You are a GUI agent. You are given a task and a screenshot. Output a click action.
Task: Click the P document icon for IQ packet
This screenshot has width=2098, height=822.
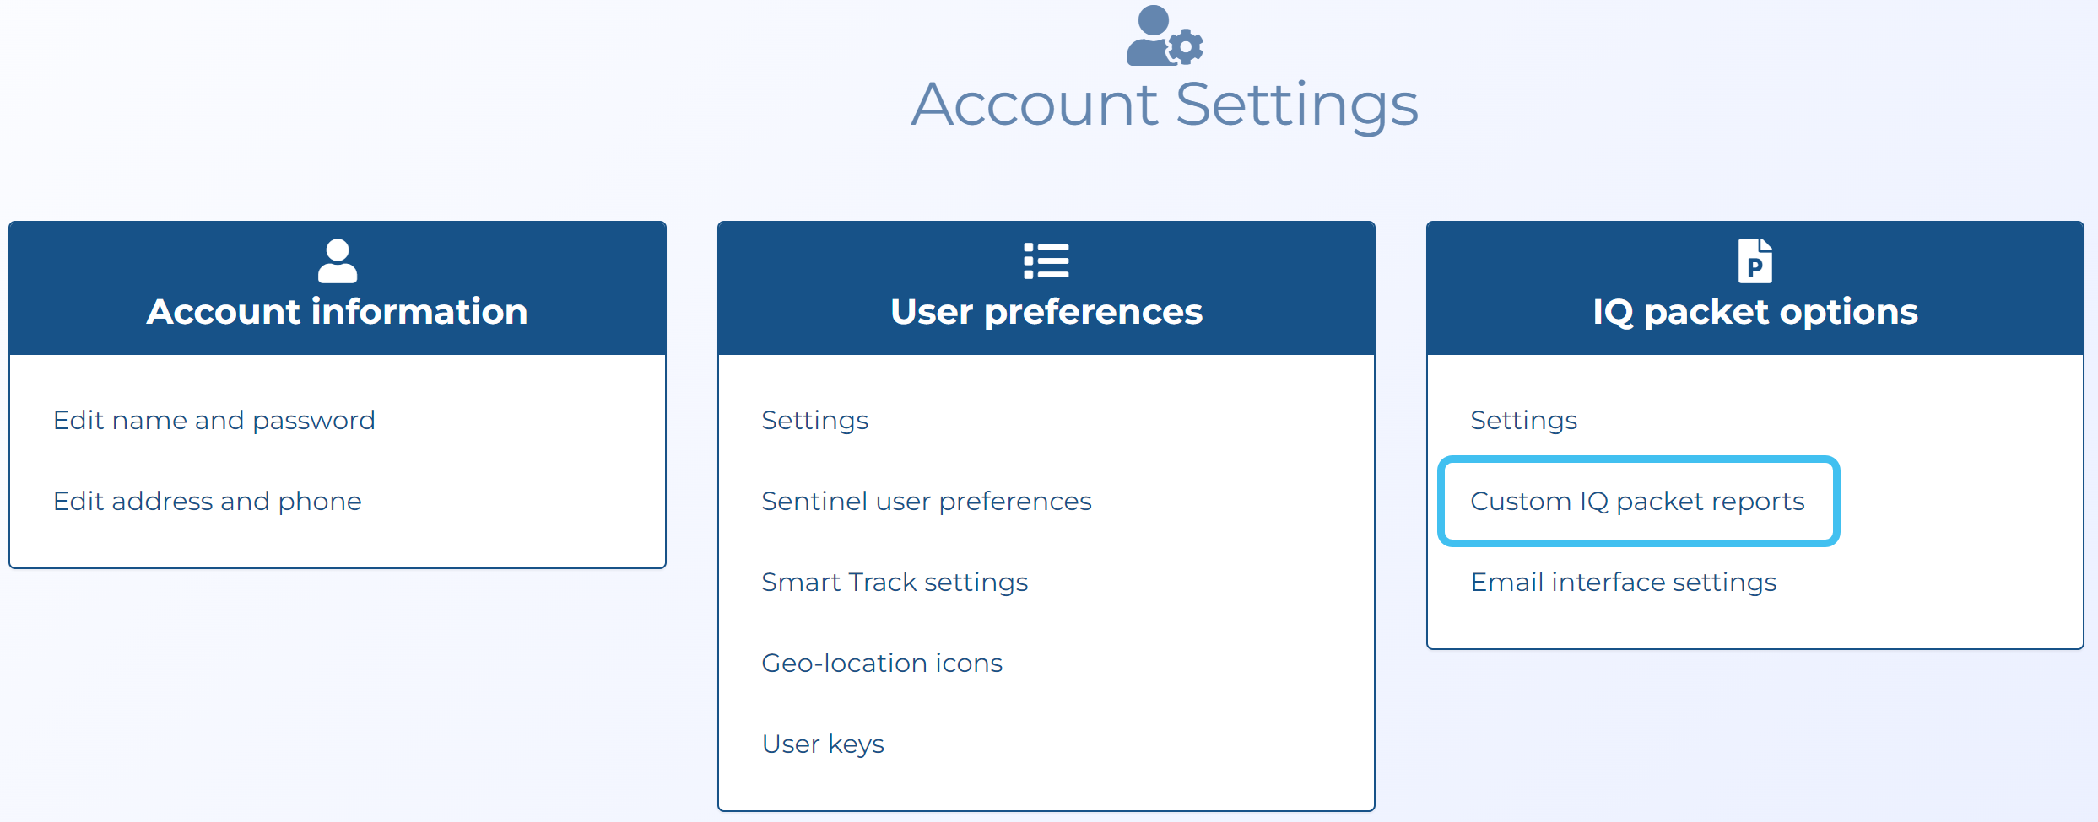[1755, 261]
